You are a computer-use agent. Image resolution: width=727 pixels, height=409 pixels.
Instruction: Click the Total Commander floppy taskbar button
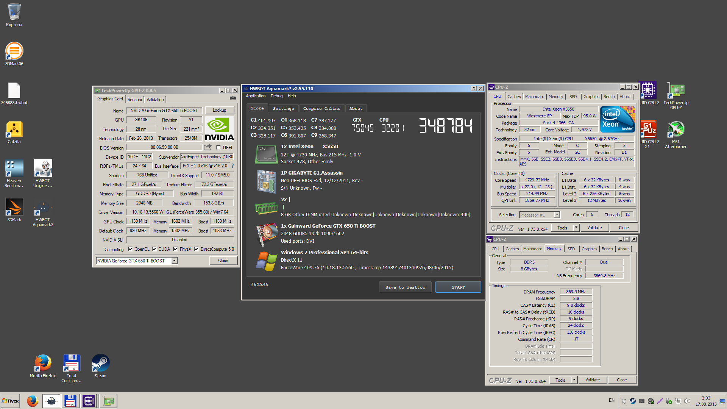(70, 401)
